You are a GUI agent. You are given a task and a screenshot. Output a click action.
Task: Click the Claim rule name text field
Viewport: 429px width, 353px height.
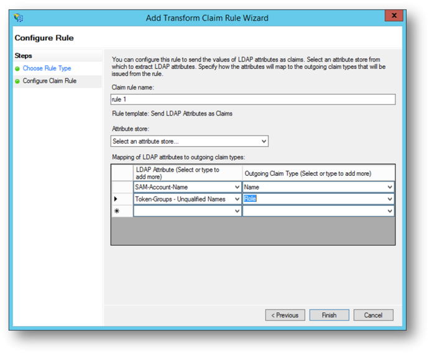[252, 99]
